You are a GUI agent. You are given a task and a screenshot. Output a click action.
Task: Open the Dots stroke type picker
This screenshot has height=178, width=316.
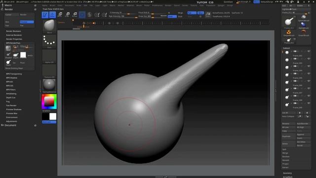(x=49, y=41)
